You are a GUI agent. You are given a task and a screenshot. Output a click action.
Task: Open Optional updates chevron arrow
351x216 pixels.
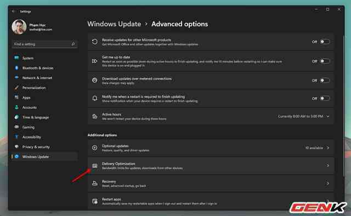[328, 147]
